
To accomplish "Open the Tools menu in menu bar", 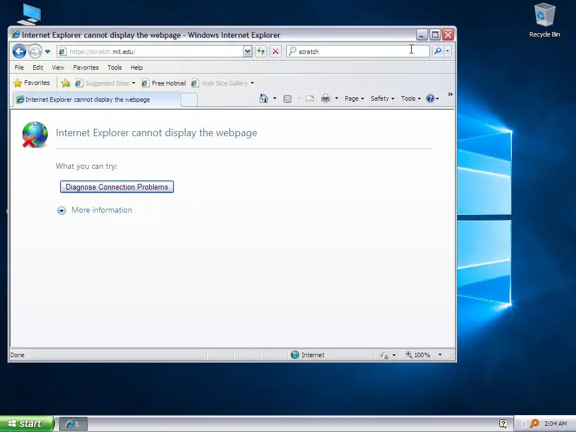I will (115, 67).
